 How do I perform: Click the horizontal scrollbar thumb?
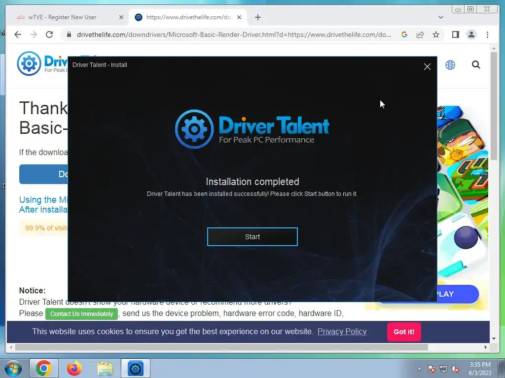coord(221,347)
